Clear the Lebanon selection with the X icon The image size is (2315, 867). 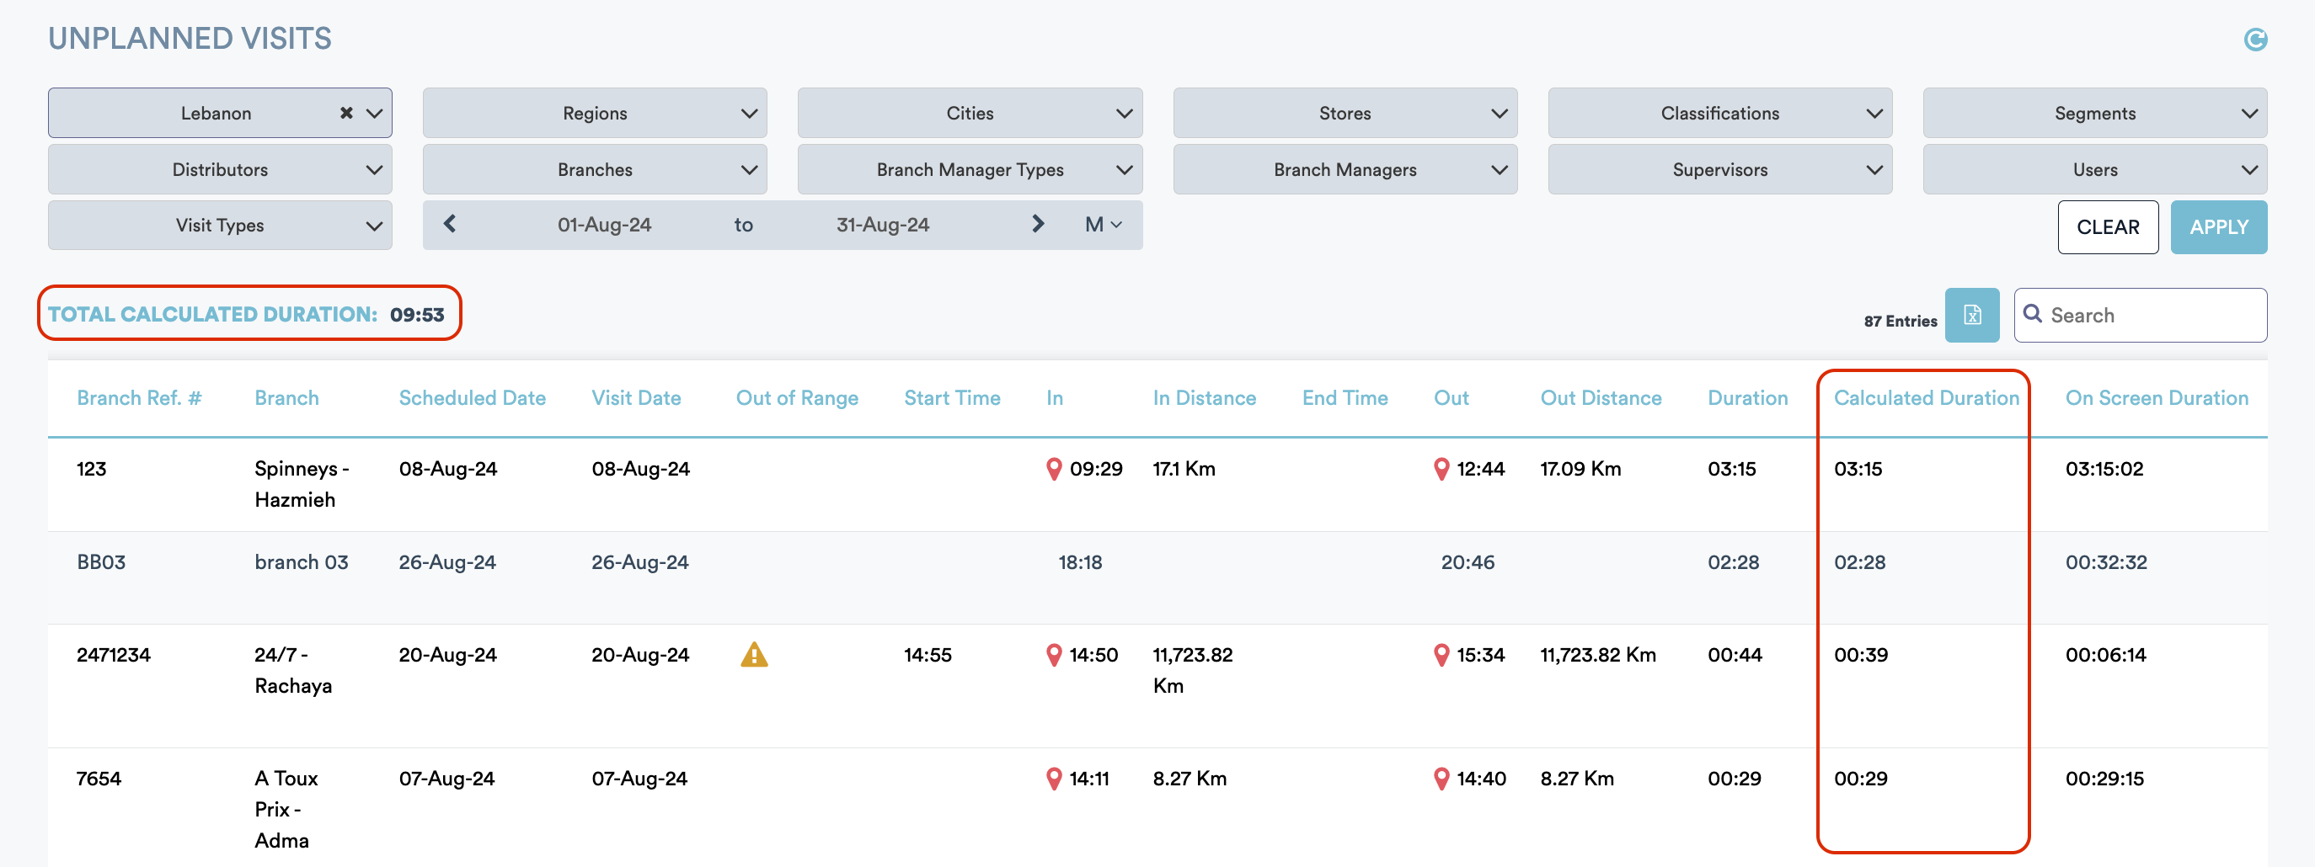coord(346,113)
